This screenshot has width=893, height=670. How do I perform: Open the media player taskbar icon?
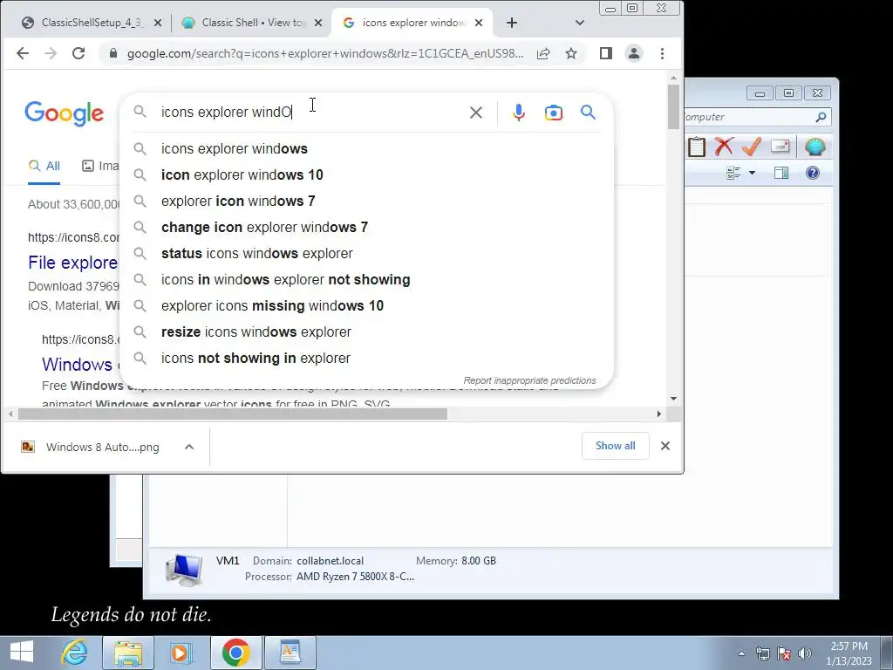(x=180, y=653)
